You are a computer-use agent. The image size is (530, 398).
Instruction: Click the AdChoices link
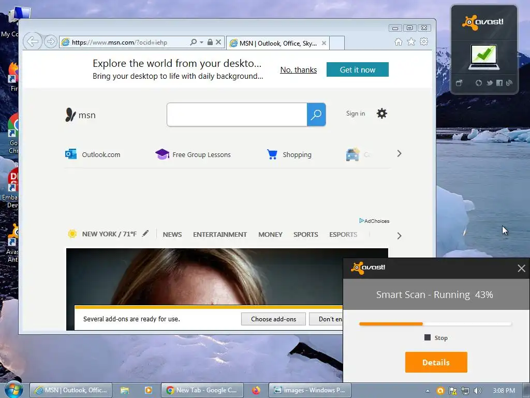tap(374, 221)
